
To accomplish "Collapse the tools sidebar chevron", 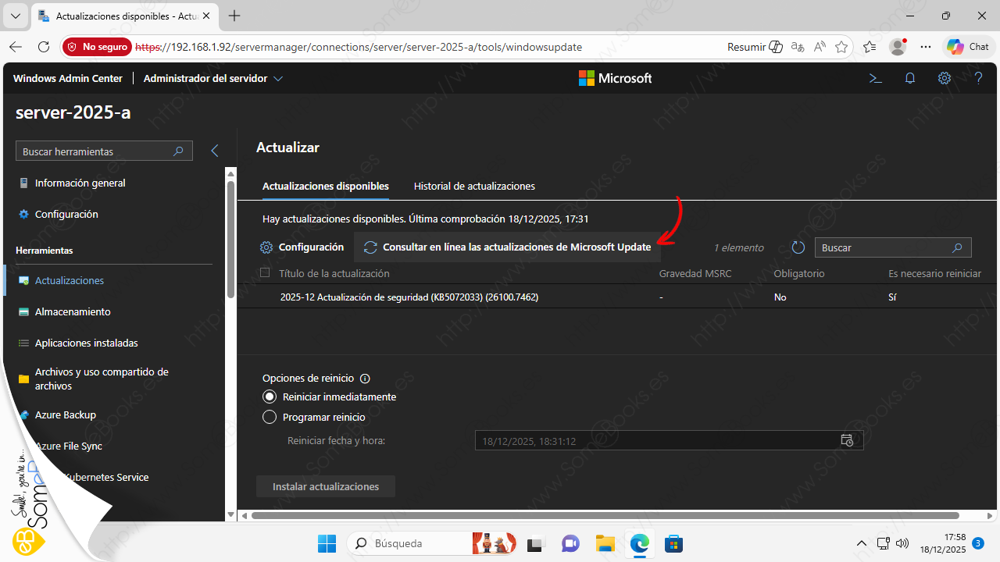I will (215, 151).
